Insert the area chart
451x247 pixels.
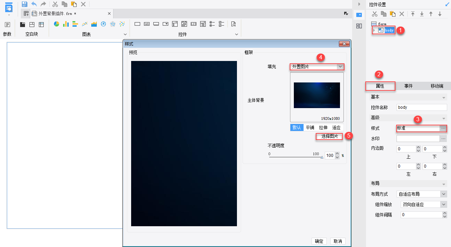pos(94,24)
